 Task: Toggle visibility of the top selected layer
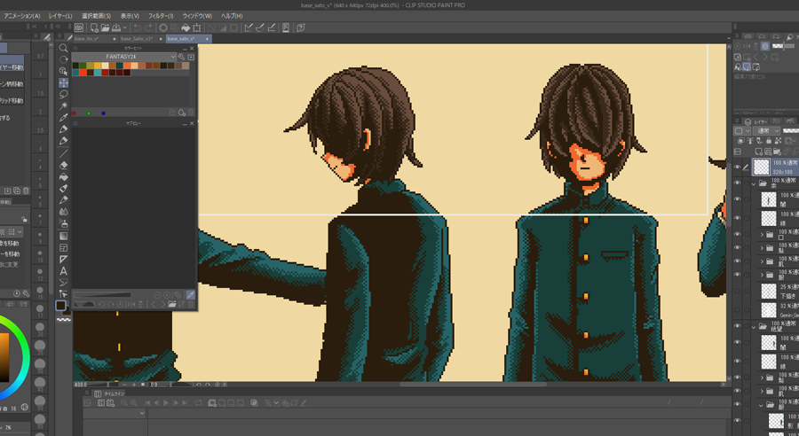coord(737,167)
